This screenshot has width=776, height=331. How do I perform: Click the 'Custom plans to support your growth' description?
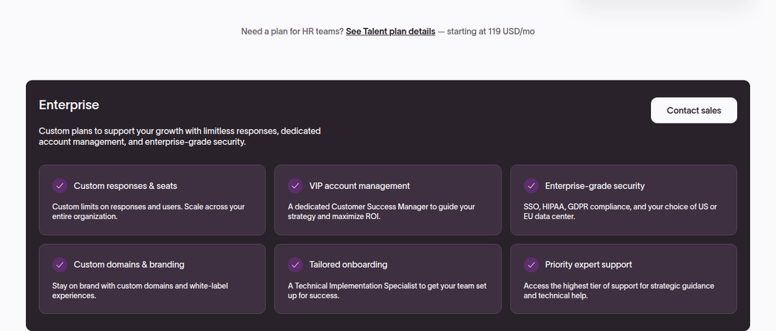click(180, 136)
